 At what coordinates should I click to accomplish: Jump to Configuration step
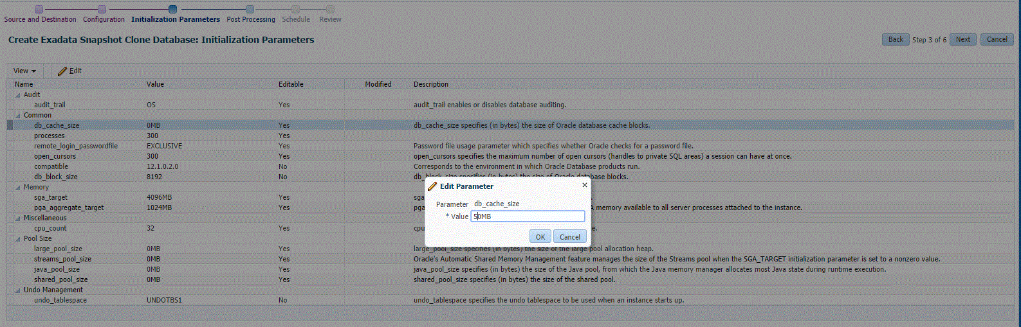pyautogui.click(x=104, y=19)
